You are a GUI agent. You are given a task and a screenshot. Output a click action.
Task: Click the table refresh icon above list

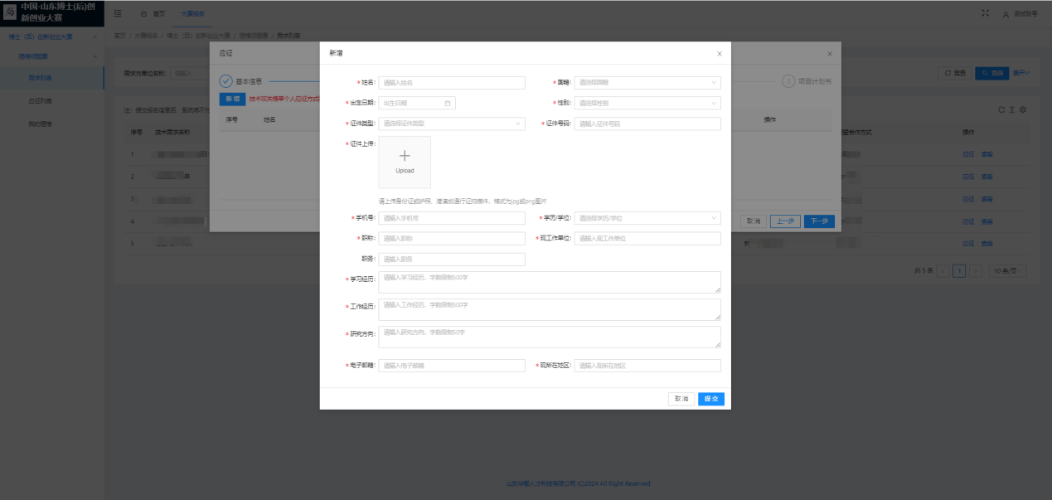coord(1001,109)
